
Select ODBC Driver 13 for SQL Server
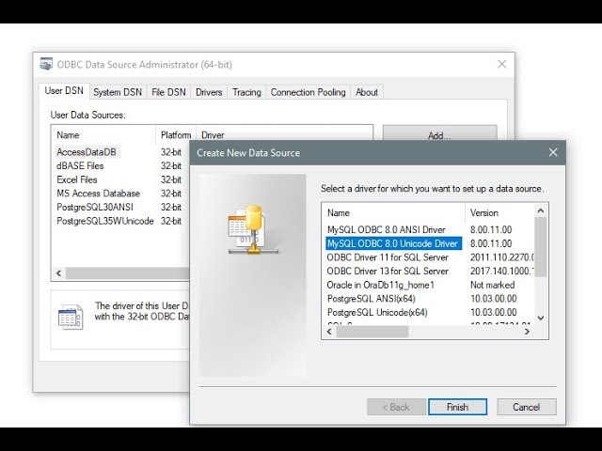coord(388,272)
